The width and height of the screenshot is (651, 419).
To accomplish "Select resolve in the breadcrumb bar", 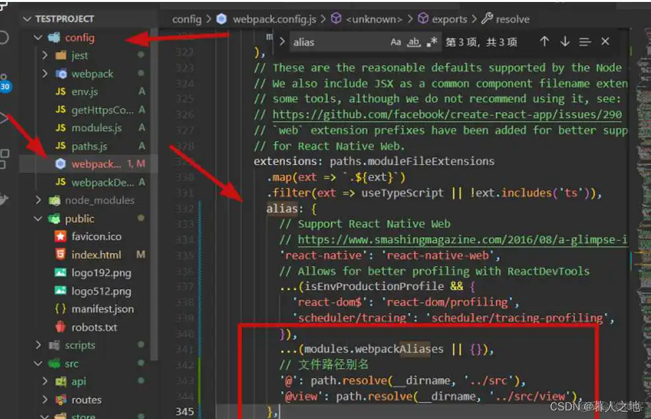I will [x=512, y=19].
